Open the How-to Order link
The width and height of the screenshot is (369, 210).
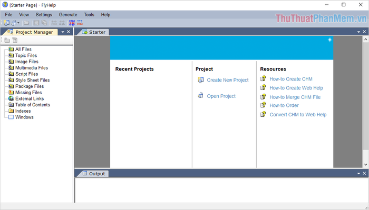point(284,105)
